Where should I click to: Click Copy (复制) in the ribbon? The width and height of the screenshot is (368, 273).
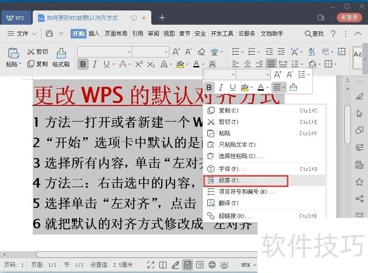37,64
